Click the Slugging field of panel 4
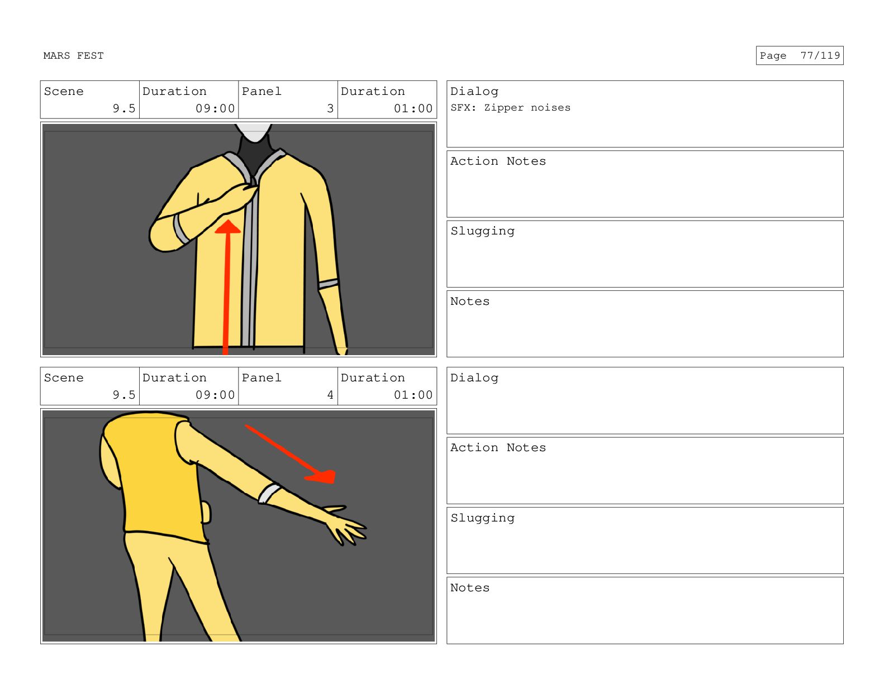This screenshot has width=884, height=684. (645, 540)
